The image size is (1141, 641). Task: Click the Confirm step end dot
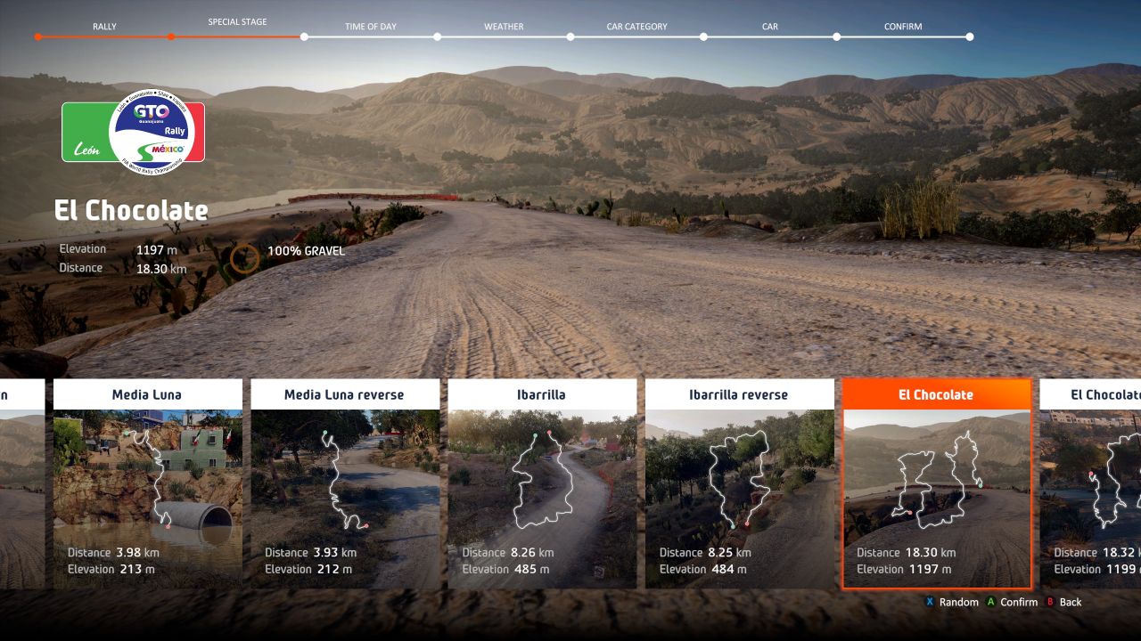970,37
